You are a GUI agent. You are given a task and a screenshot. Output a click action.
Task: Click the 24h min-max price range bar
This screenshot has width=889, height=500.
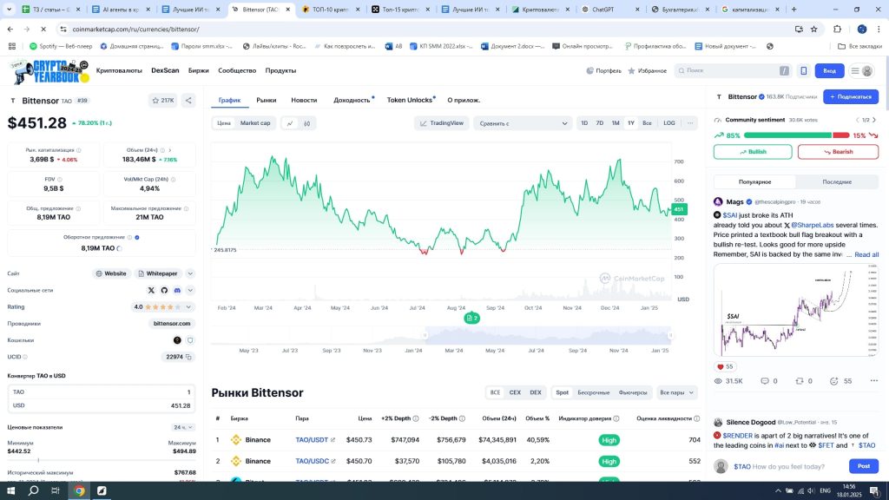(x=102, y=460)
